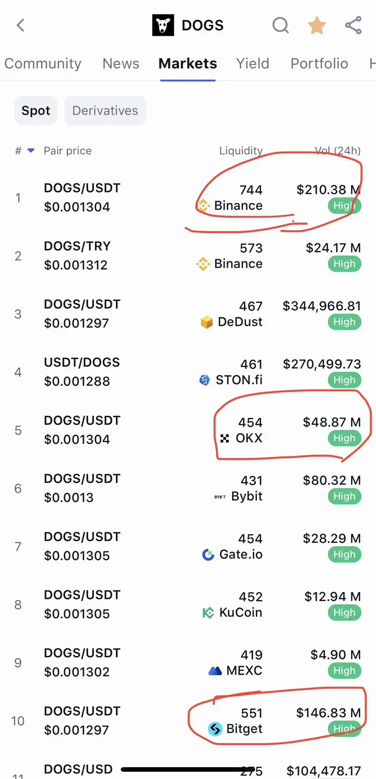Tap the KuCoin exchange logo
Screen dimensions: 376x779
(208, 613)
